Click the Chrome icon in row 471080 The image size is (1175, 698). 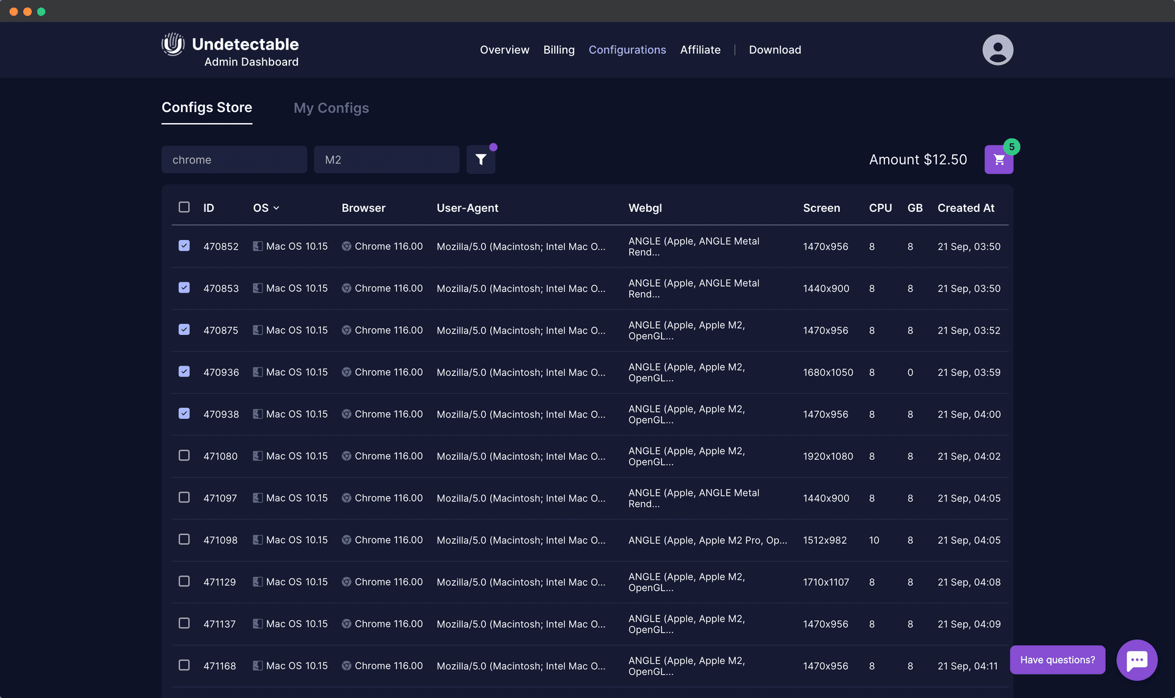tap(346, 456)
